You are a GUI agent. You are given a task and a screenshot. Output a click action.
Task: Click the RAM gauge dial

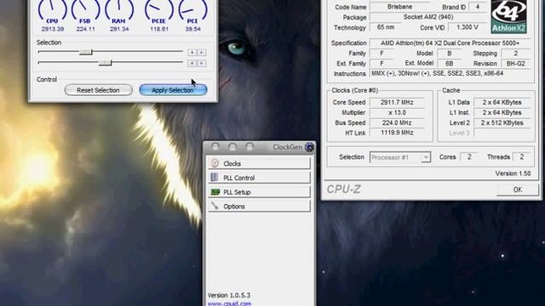119,10
